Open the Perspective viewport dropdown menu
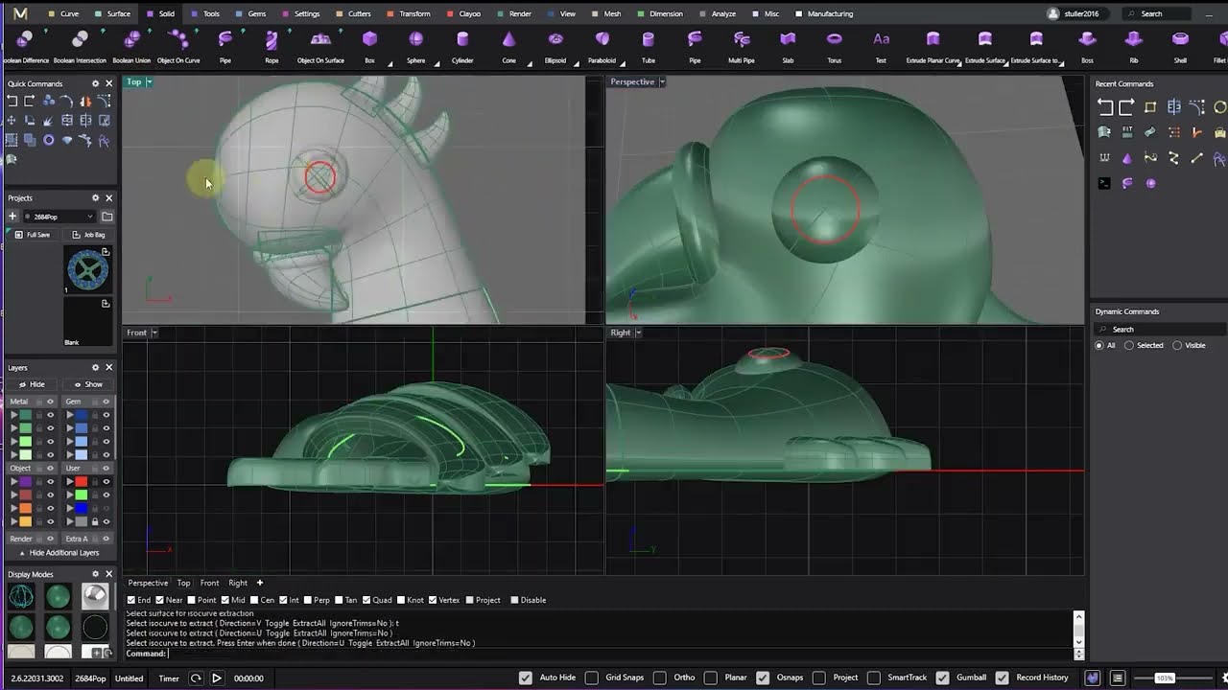The height and width of the screenshot is (690, 1228). (662, 81)
